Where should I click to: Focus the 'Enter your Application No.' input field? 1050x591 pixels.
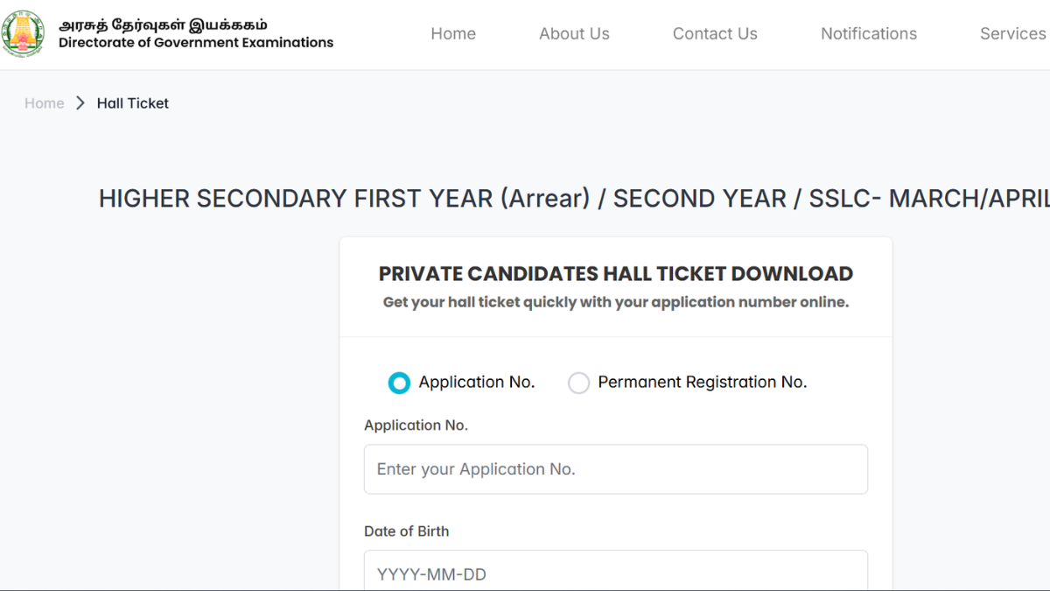tap(615, 469)
